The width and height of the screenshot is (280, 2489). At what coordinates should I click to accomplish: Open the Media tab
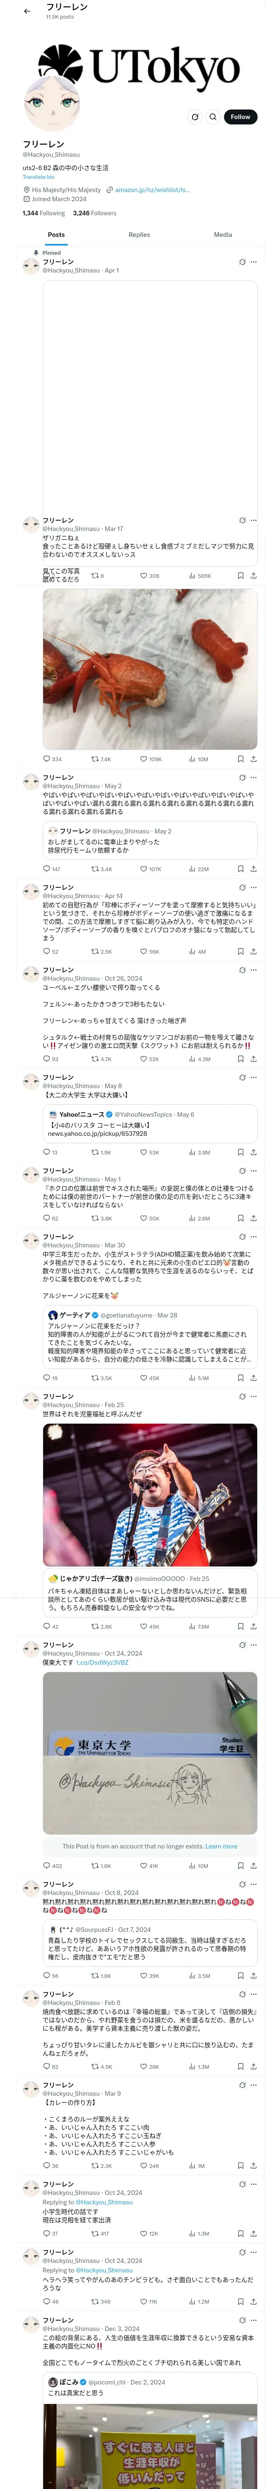pos(223,234)
